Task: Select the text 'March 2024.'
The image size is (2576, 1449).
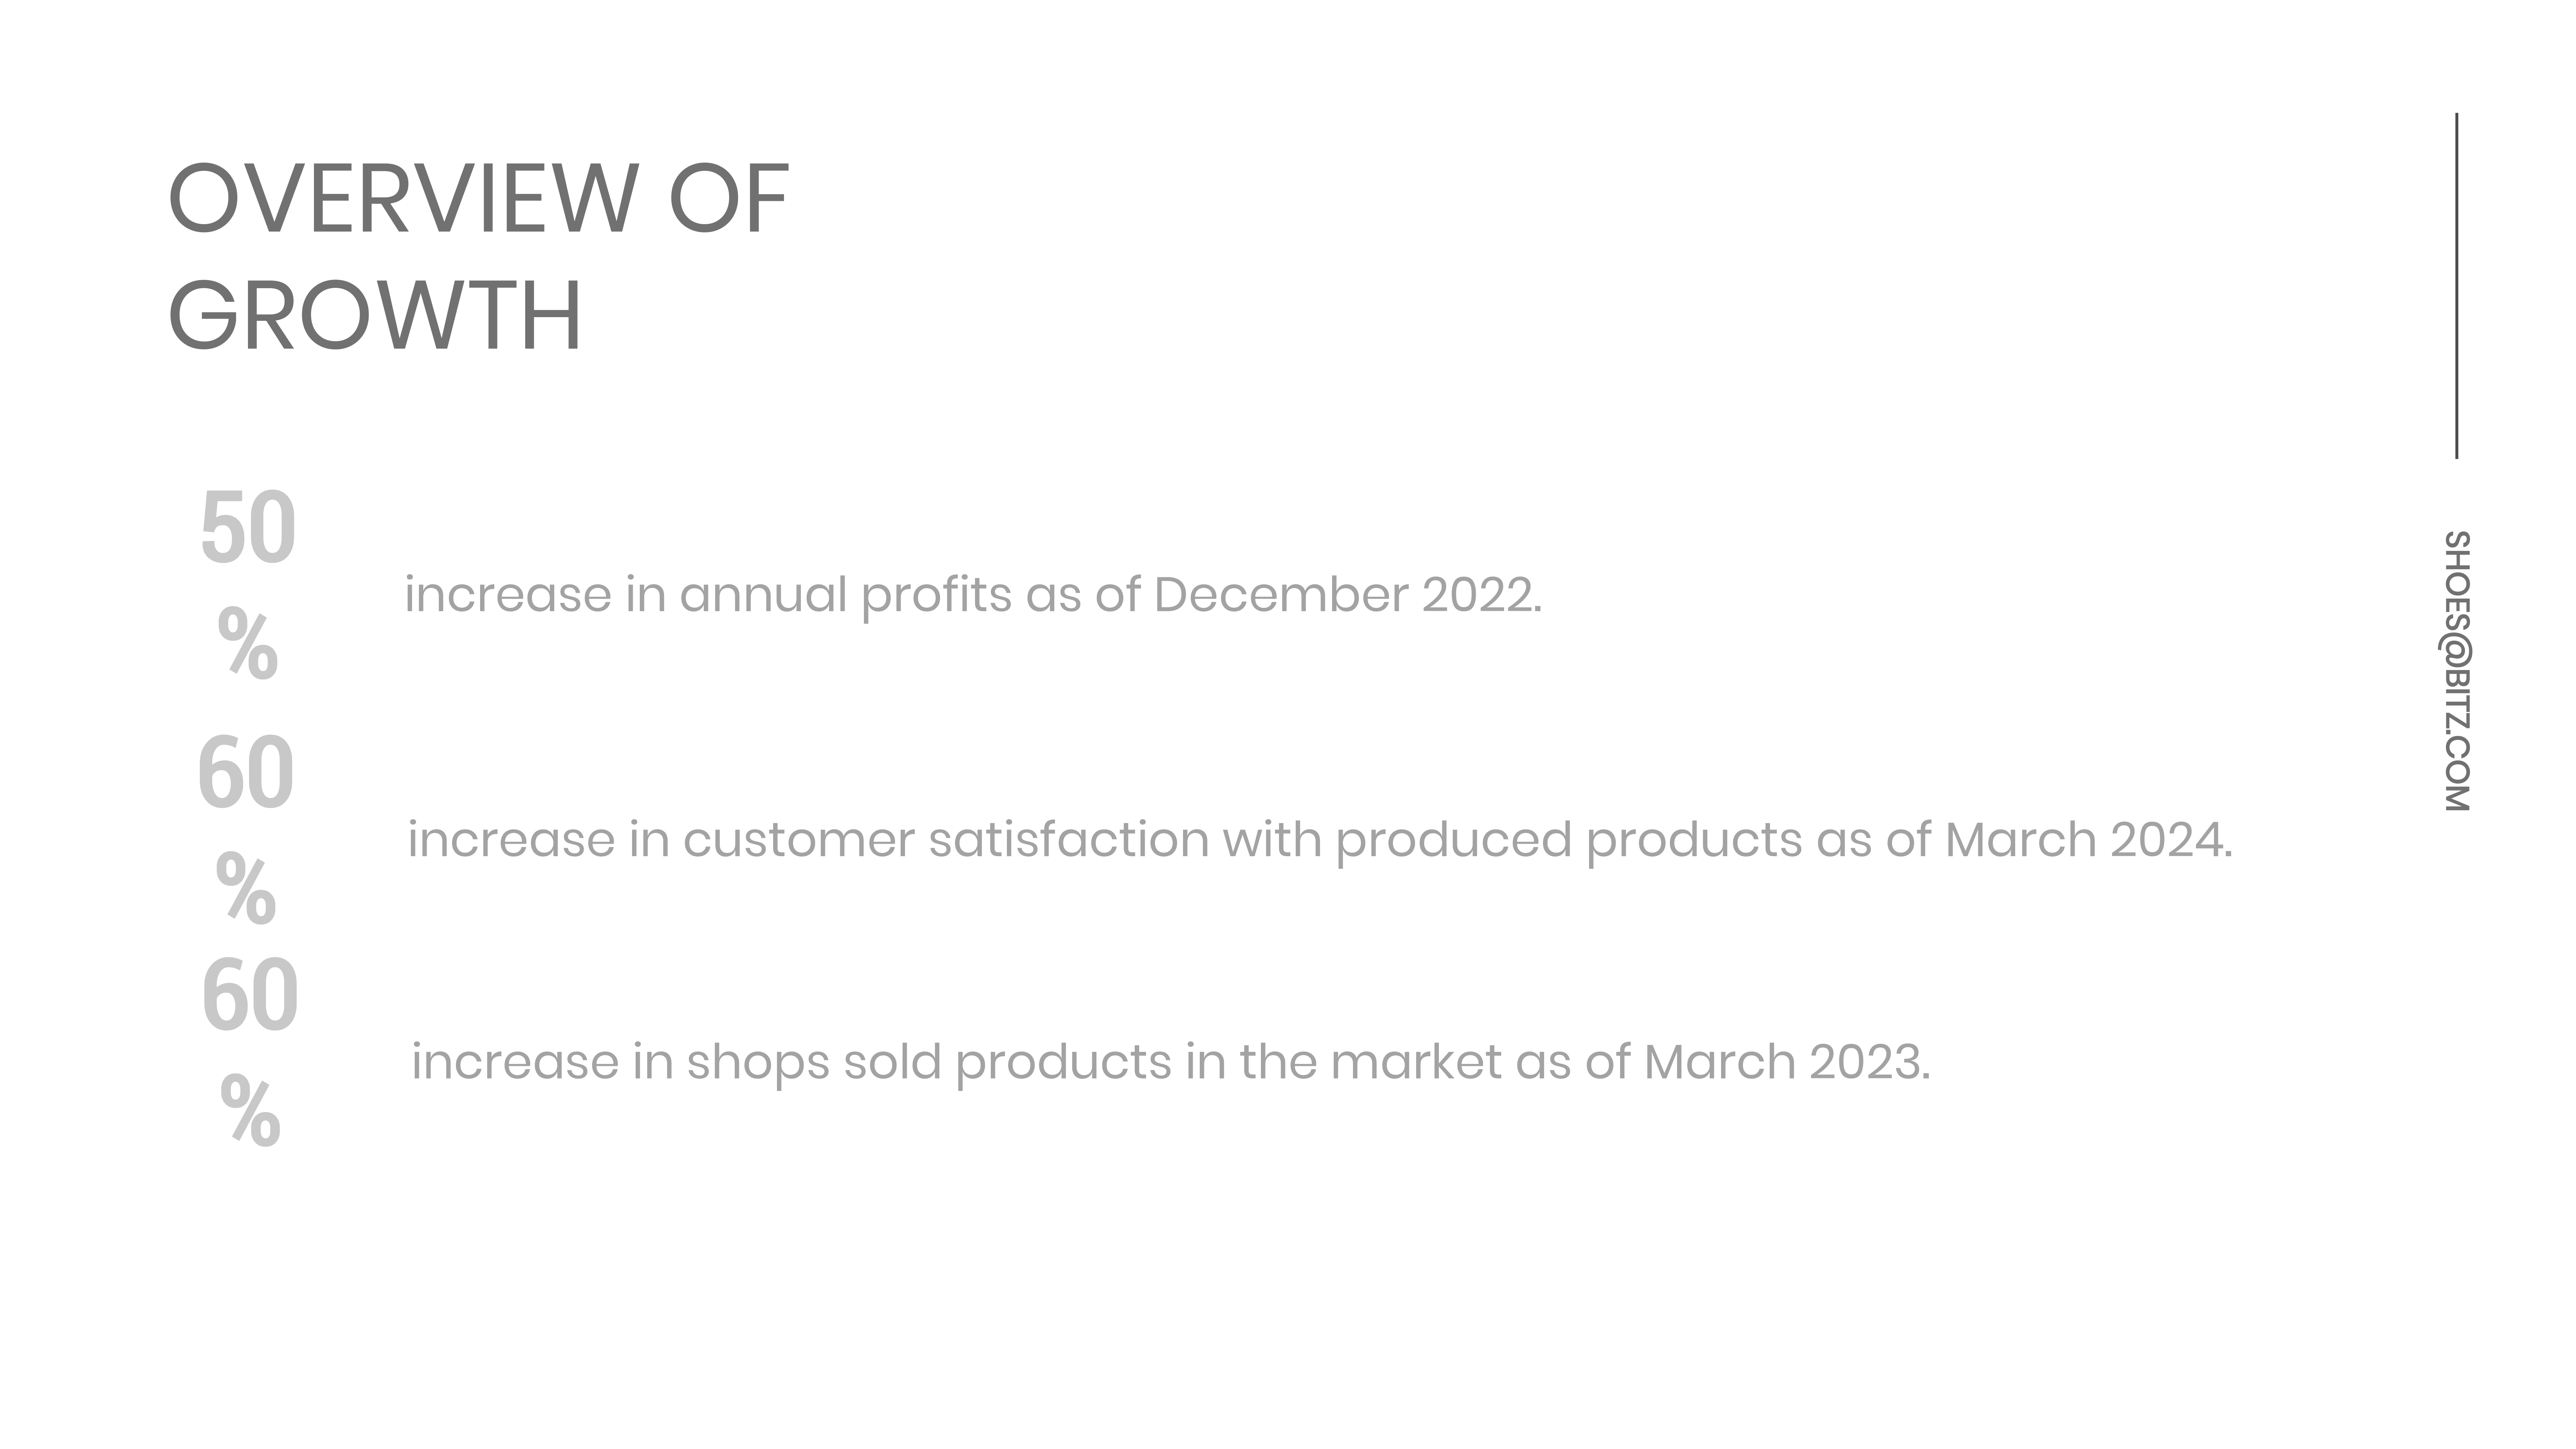Action: coord(2088,840)
